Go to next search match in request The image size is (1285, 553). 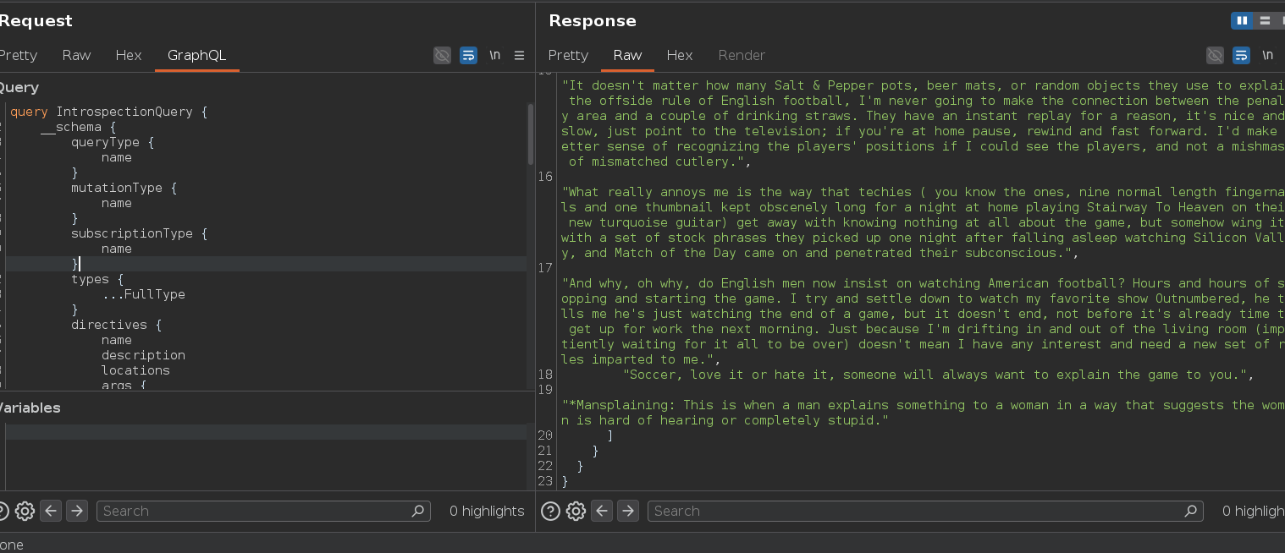click(x=77, y=511)
